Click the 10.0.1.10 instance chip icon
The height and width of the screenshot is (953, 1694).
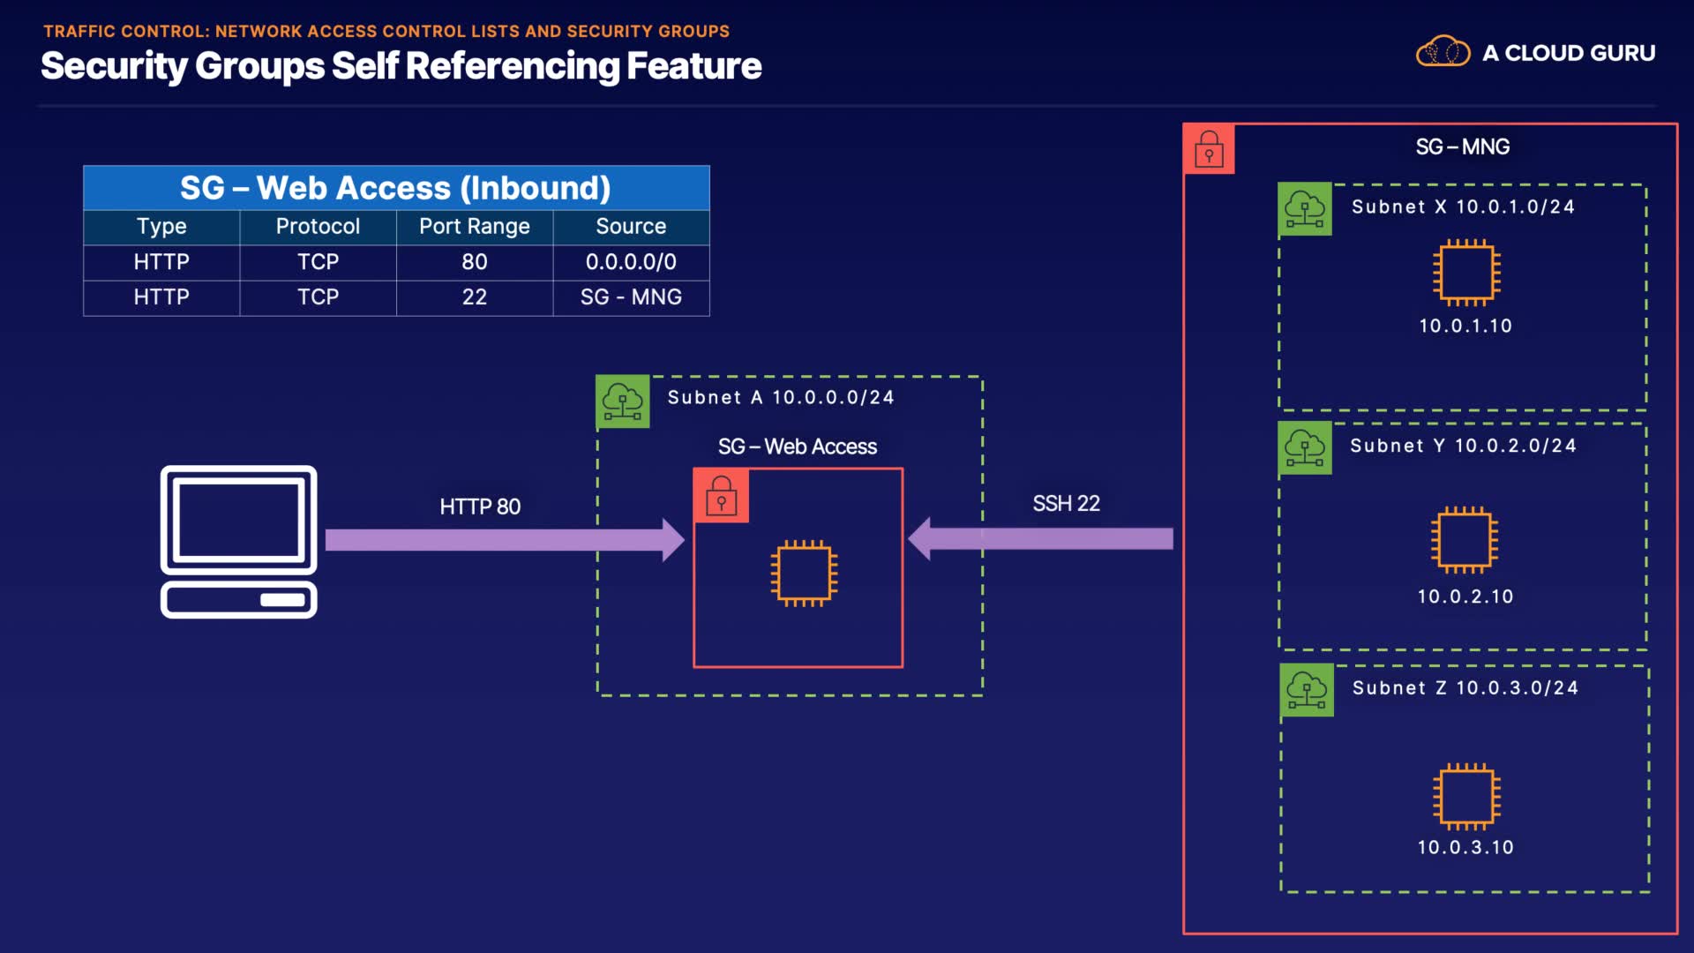(1465, 273)
